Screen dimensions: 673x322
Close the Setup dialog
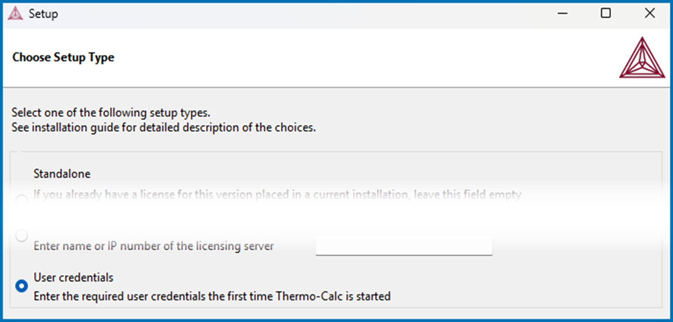coord(650,14)
